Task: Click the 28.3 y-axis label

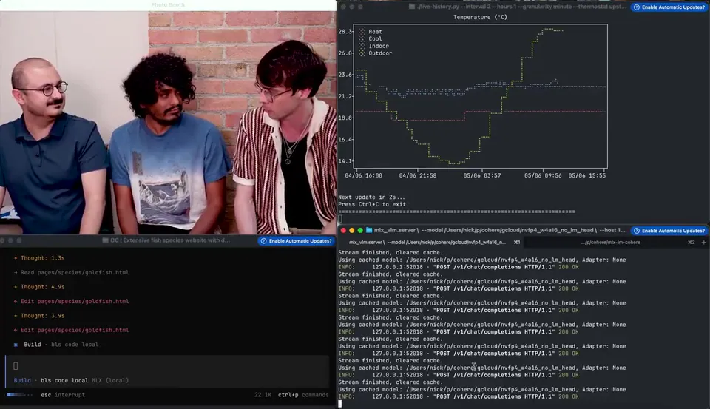Action: pyautogui.click(x=345, y=32)
